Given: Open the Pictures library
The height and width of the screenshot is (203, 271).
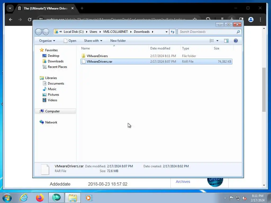Looking at the screenshot, I should coord(53,95).
